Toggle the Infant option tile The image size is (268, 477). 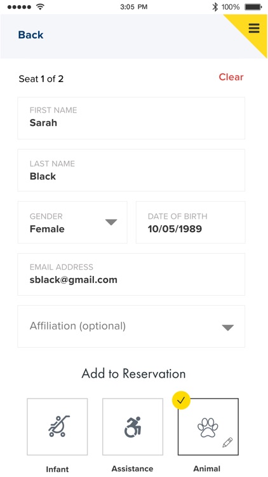pyautogui.click(x=57, y=427)
